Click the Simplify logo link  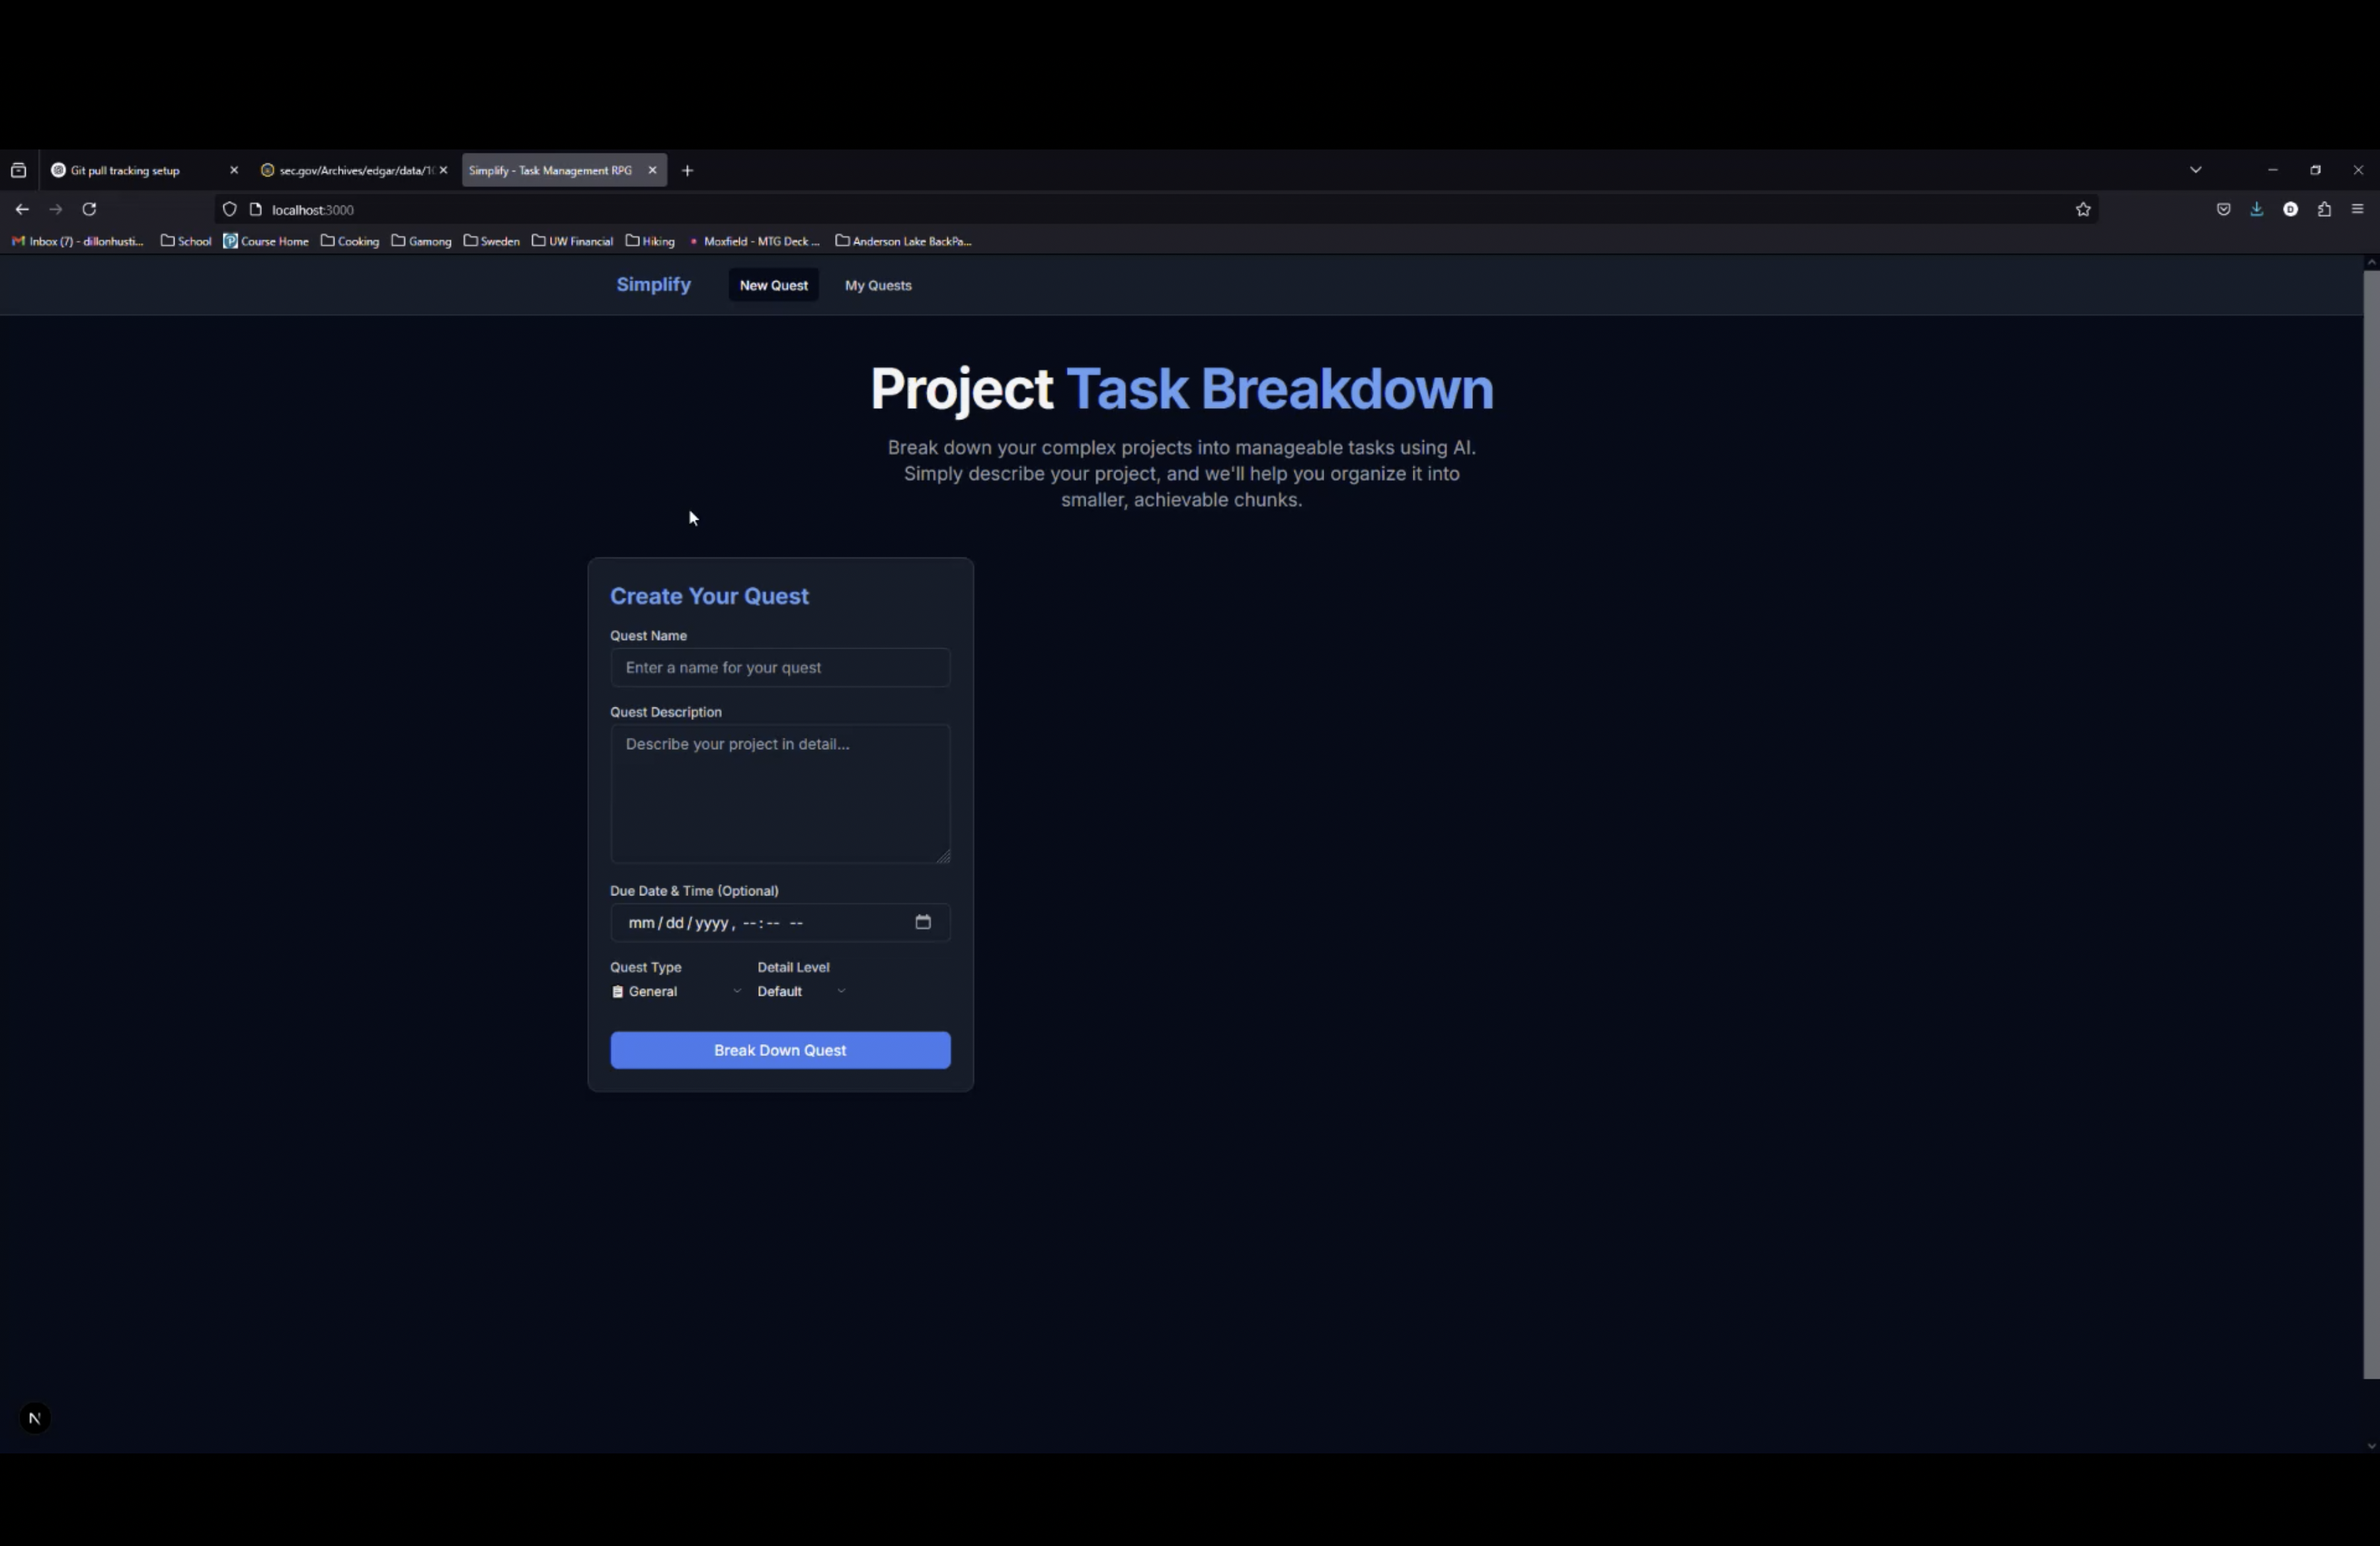(x=653, y=285)
